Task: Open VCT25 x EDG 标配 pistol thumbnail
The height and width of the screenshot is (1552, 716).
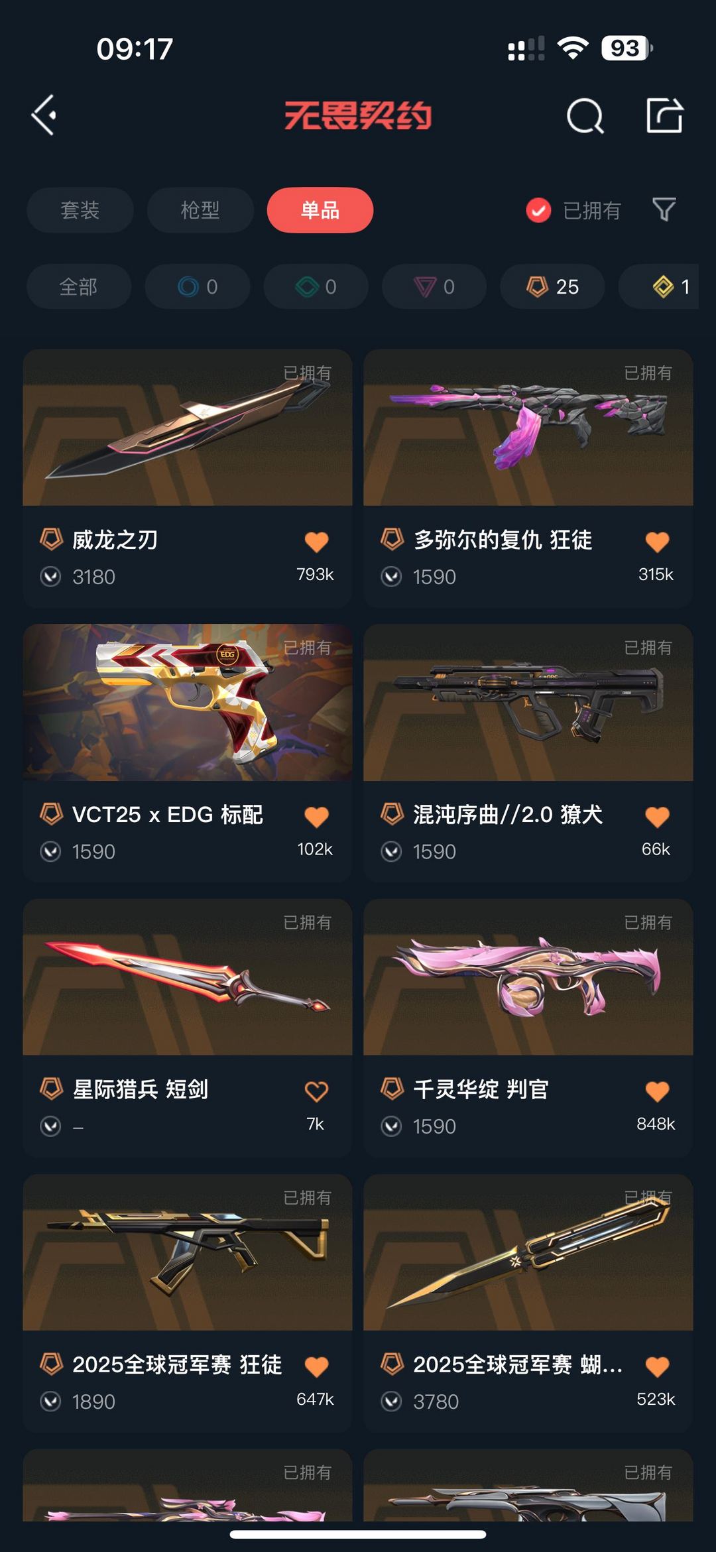Action: point(188,702)
